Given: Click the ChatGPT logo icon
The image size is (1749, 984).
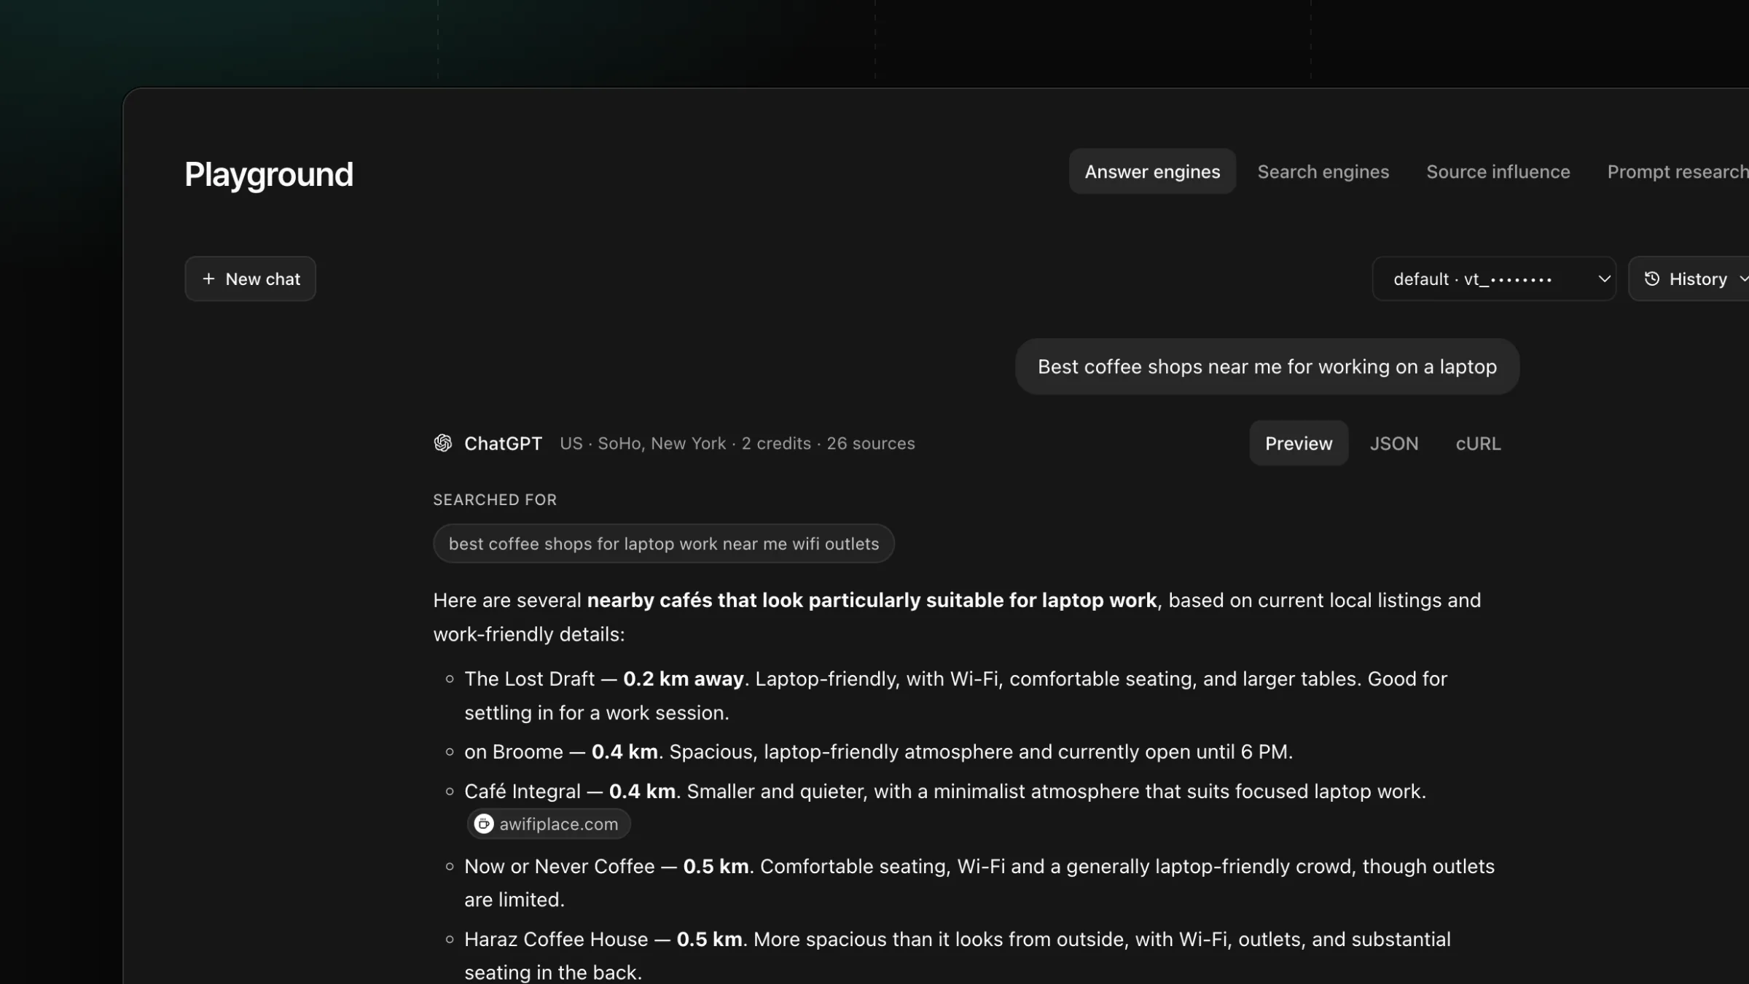Looking at the screenshot, I should coord(443,443).
